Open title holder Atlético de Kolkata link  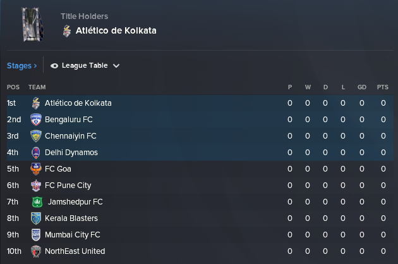(x=116, y=30)
